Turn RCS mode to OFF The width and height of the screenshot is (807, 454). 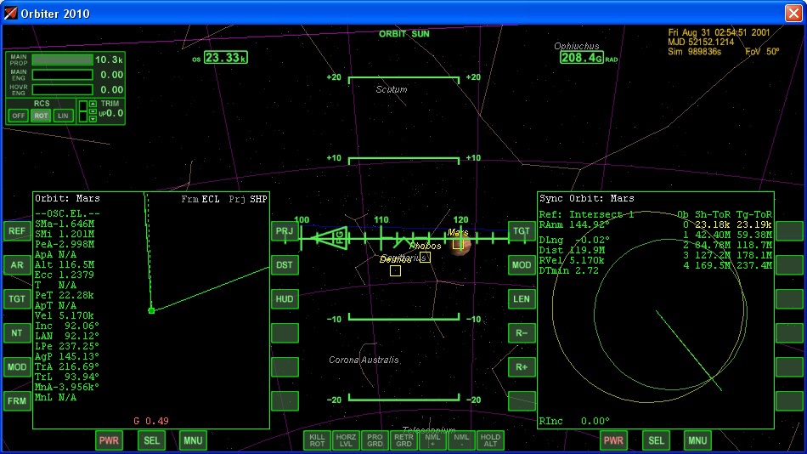(x=18, y=116)
